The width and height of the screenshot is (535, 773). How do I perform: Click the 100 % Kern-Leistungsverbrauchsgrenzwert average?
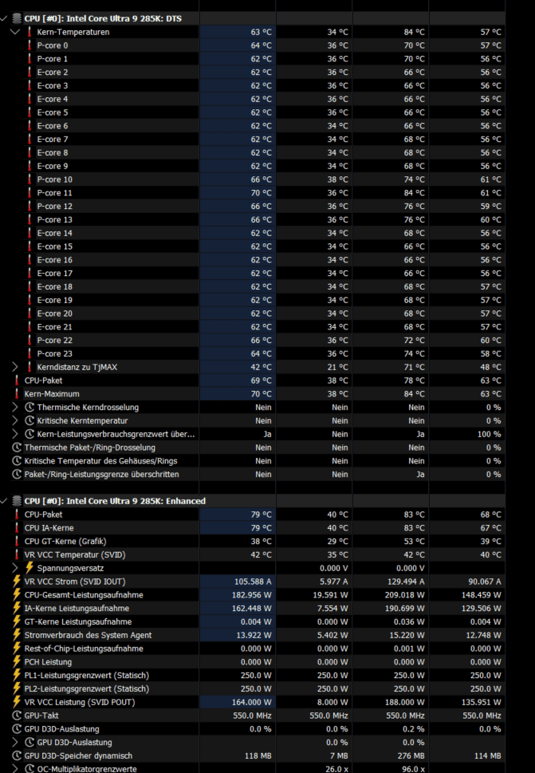click(490, 434)
